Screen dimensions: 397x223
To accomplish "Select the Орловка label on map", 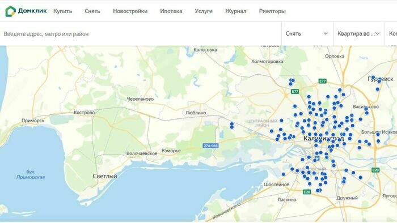I will [335, 57].
